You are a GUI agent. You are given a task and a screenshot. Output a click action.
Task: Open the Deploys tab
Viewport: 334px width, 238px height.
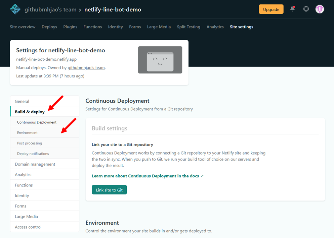click(49, 27)
